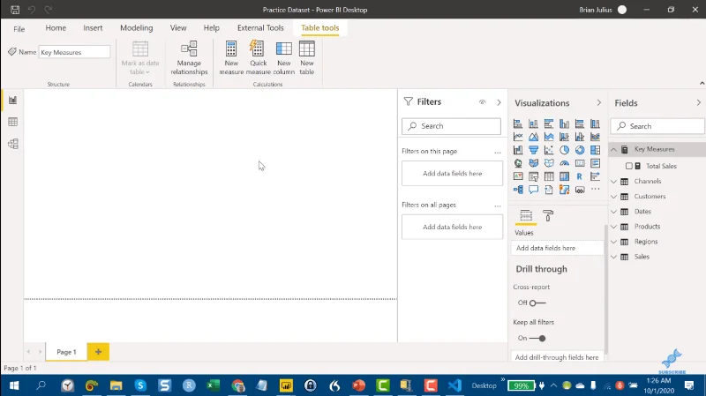Get more visuals via ellipsis icon
The image size is (706, 396).
point(595,190)
